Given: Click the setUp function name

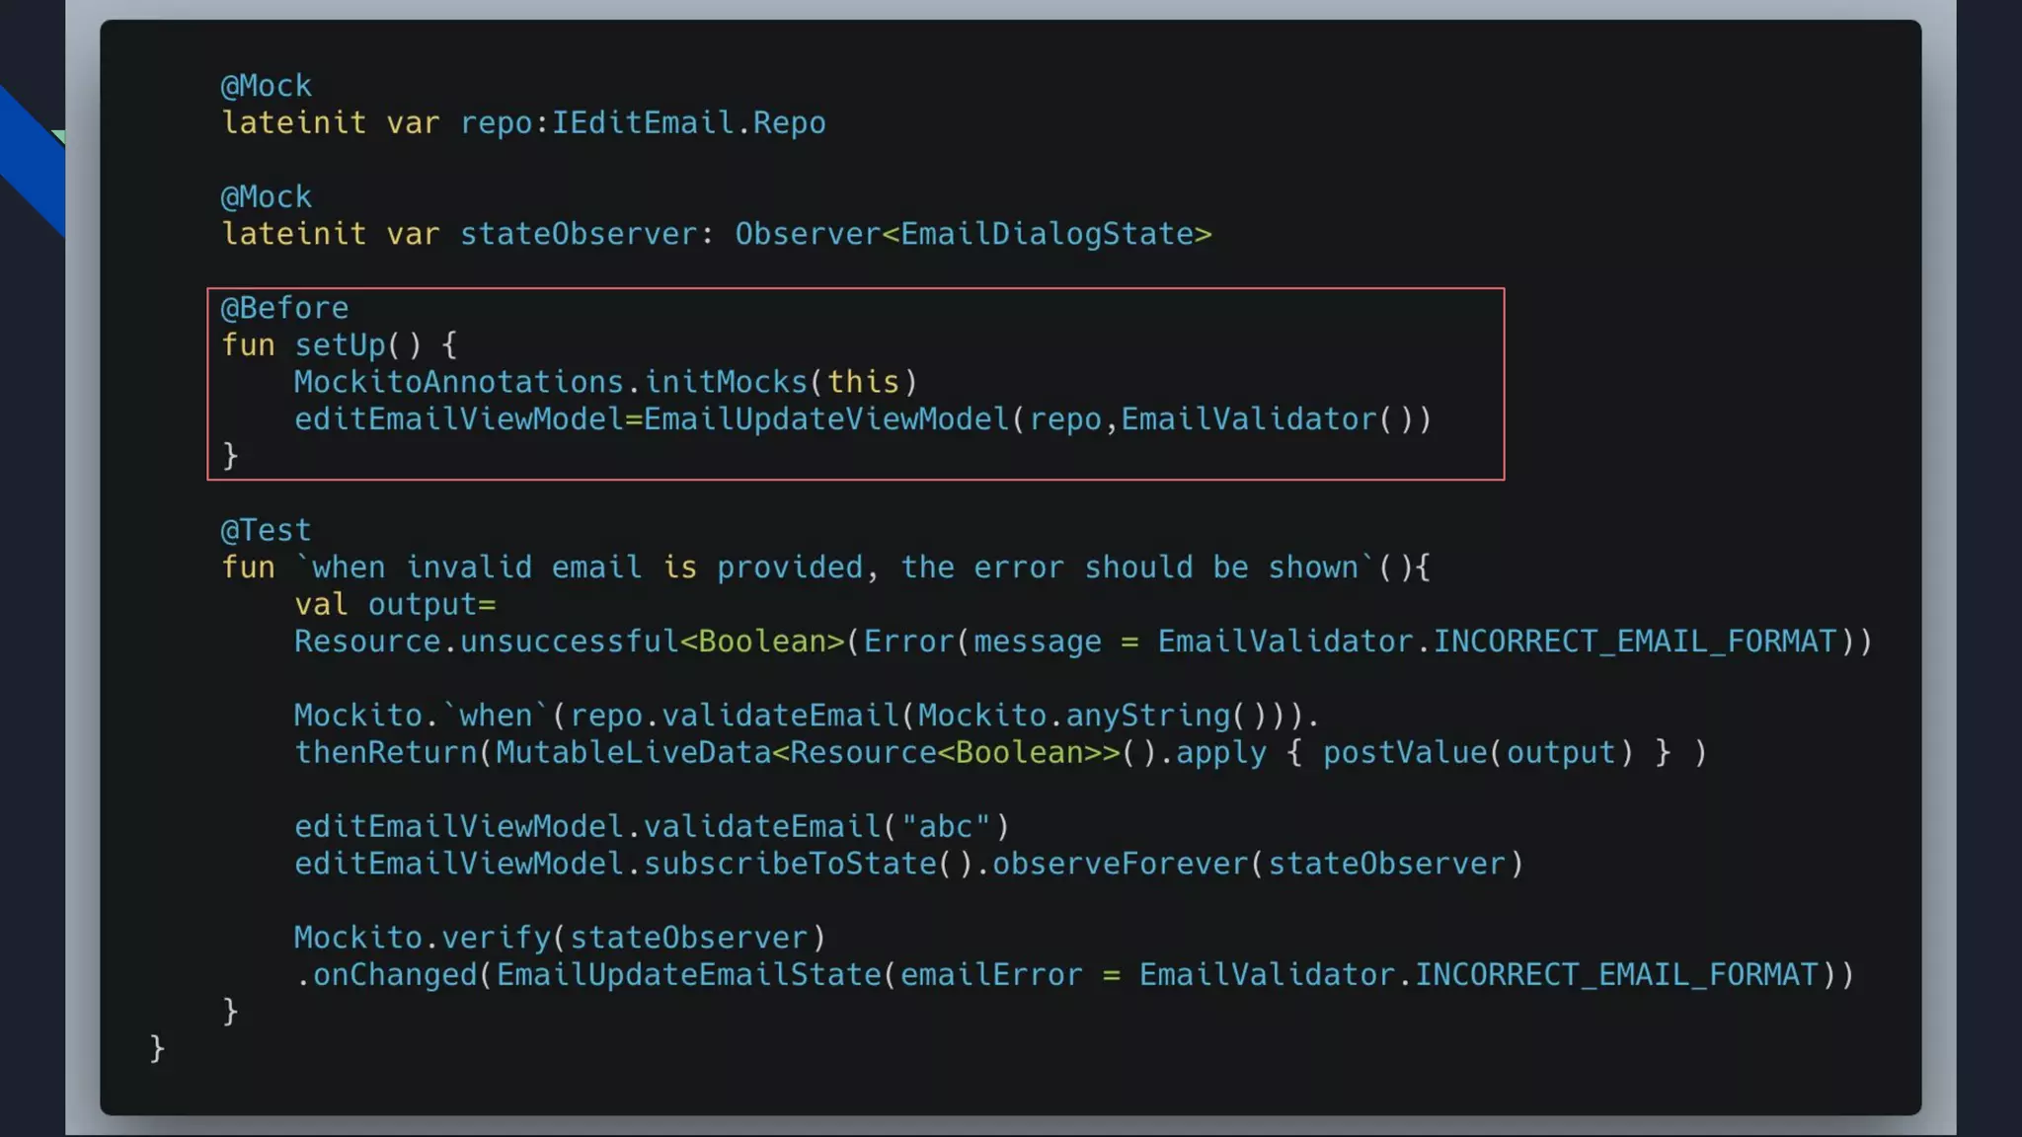Looking at the screenshot, I should coord(340,345).
